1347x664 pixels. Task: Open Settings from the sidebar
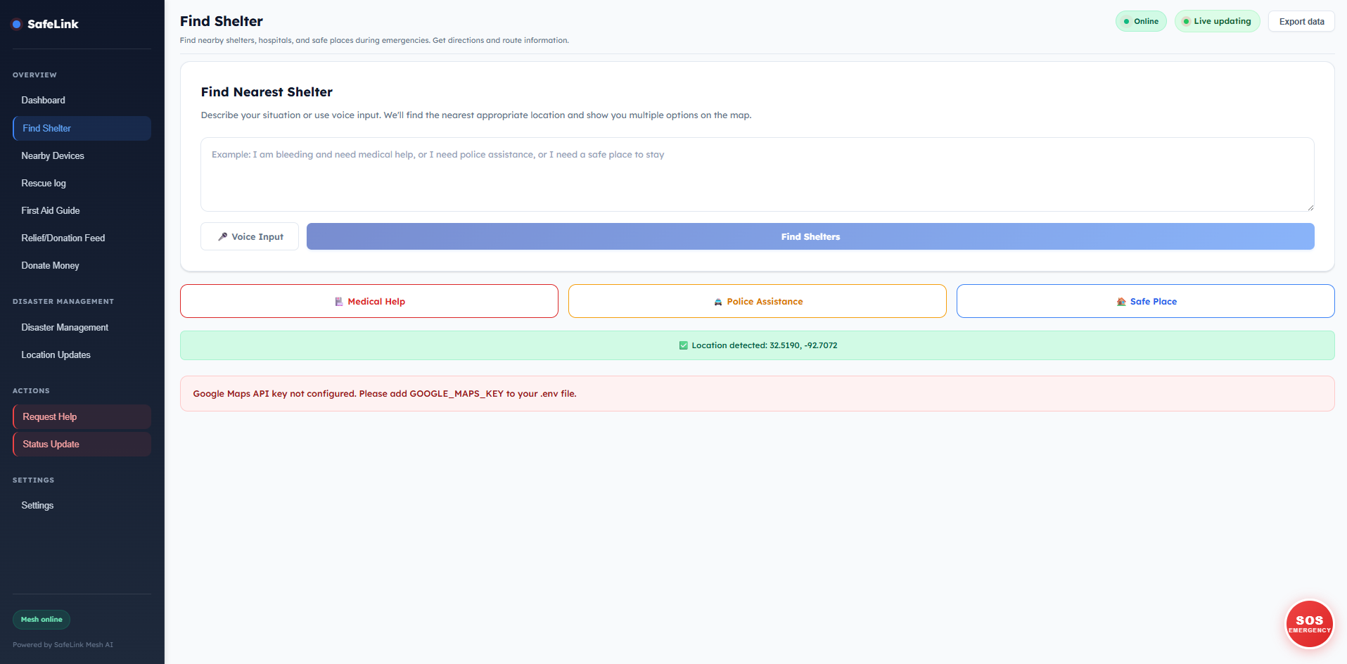pyautogui.click(x=82, y=505)
